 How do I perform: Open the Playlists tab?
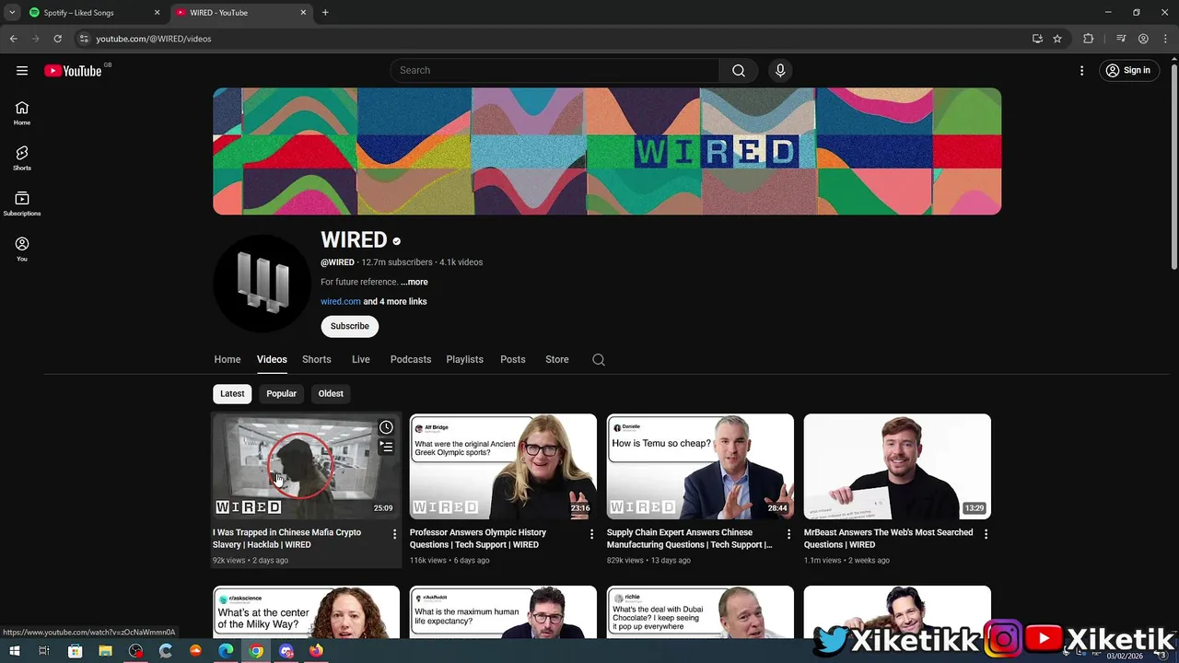465,360
